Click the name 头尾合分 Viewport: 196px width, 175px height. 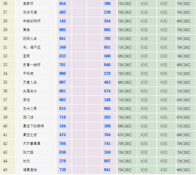[30, 91]
